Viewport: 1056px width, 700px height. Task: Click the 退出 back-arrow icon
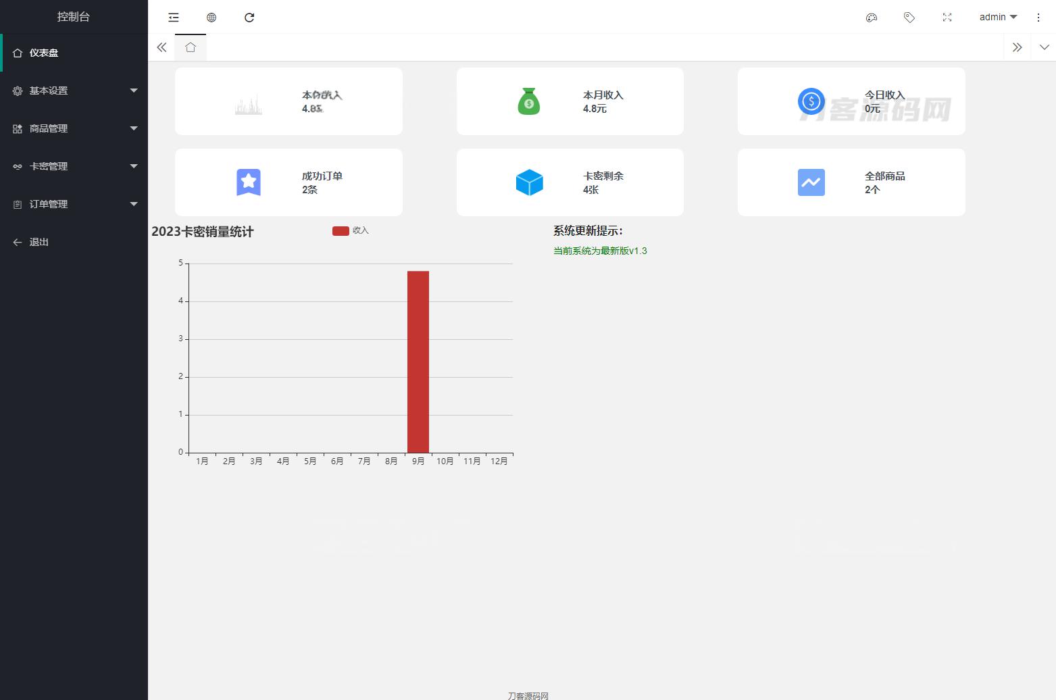pos(18,242)
